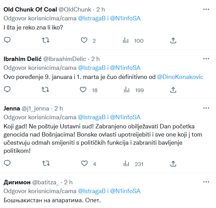Like Old Chunk Of Coal's tweet
Screen dimensions: 216x208
click(x=84, y=41)
